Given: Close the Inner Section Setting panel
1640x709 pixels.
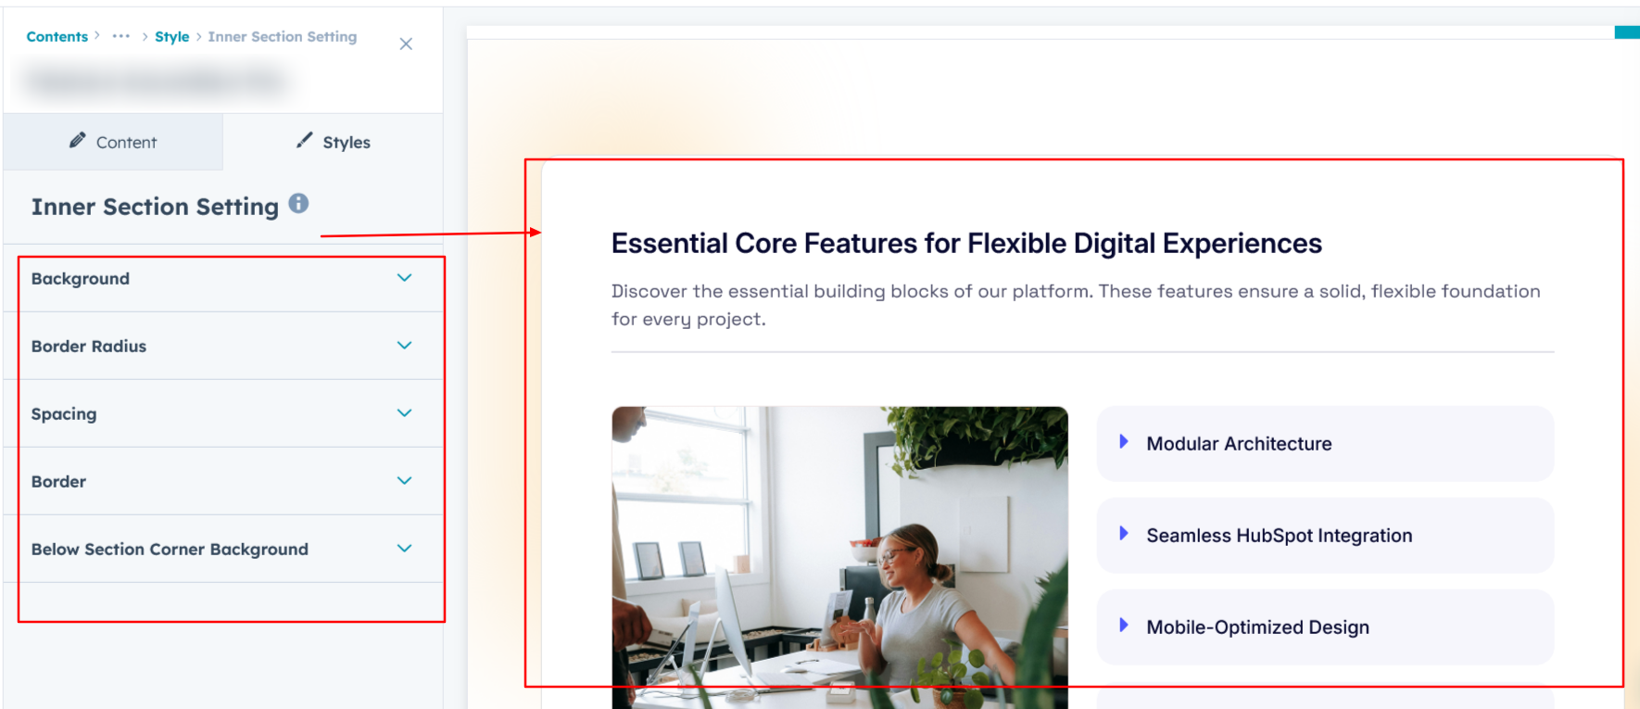Looking at the screenshot, I should pyautogui.click(x=406, y=44).
